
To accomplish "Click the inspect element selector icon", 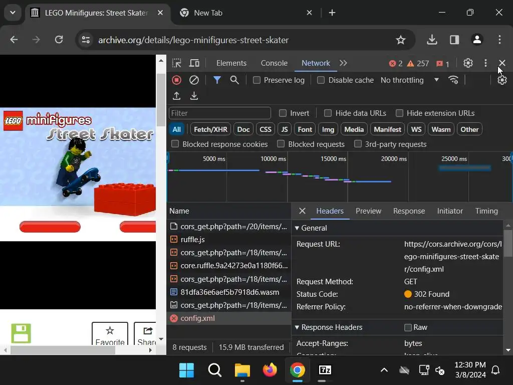I will (177, 63).
